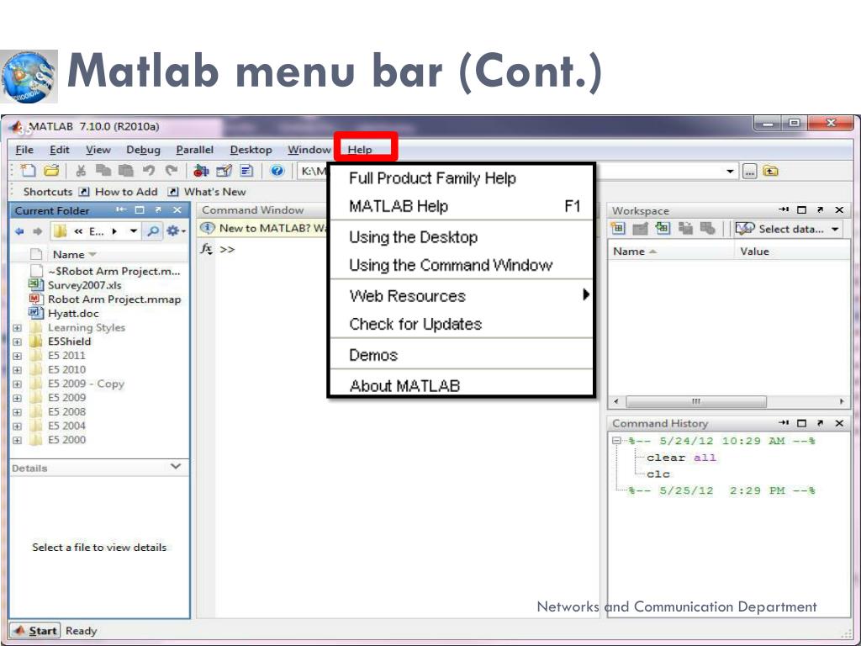Click the MATLAB Start button
The image size is (861, 646).
(x=34, y=631)
